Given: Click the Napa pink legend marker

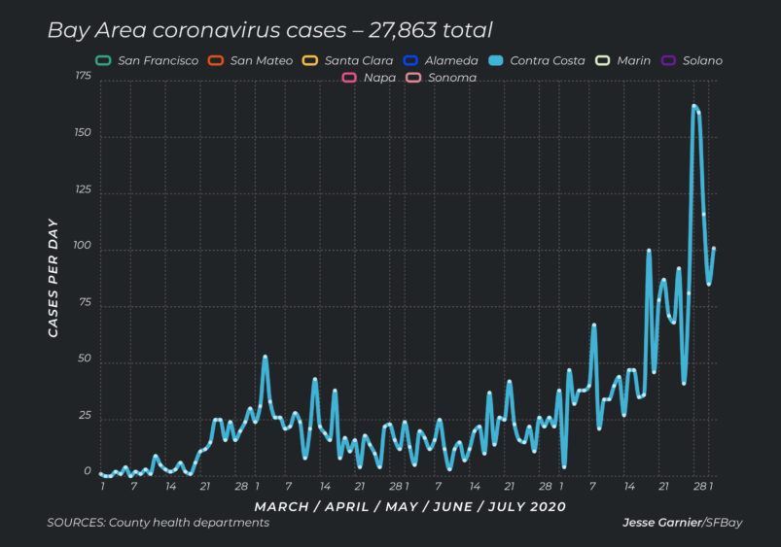Looking at the screenshot, I should click(348, 77).
